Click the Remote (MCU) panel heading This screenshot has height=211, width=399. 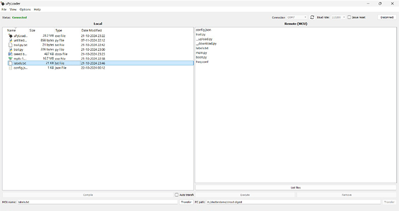point(296,23)
